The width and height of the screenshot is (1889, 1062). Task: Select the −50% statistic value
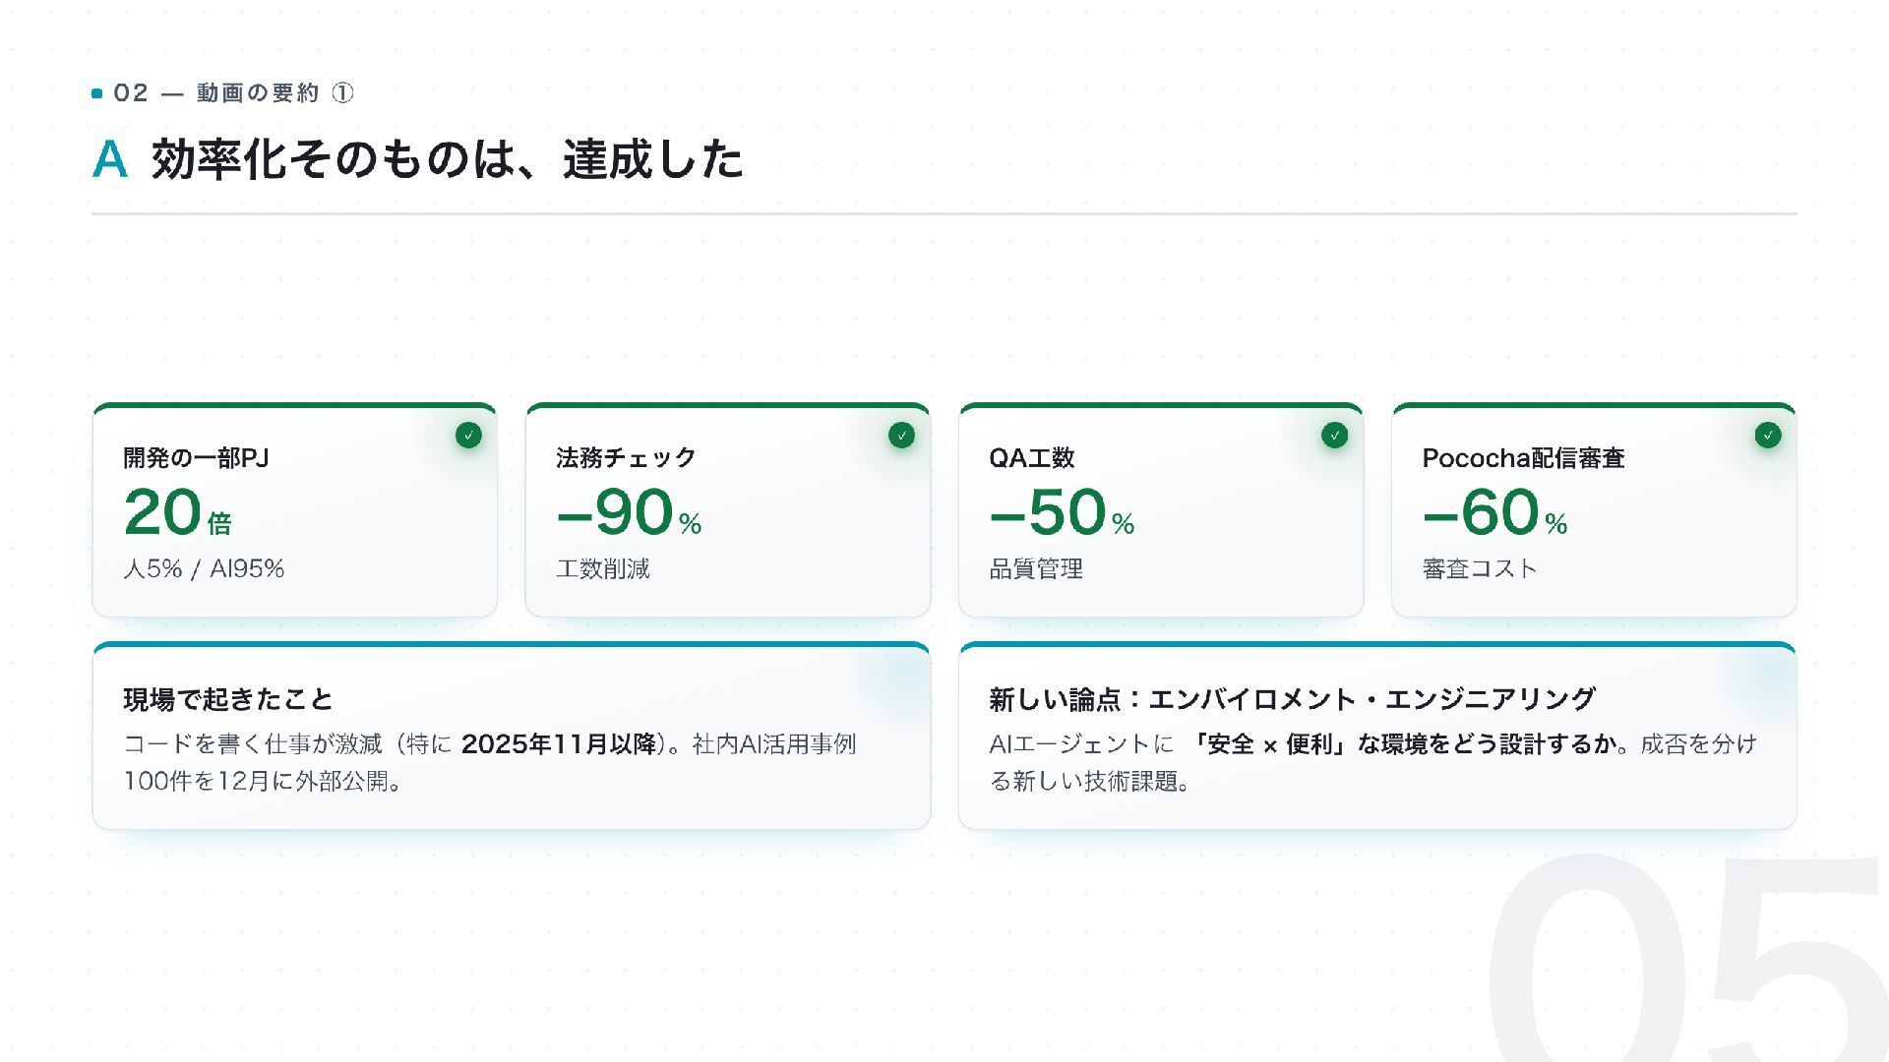(x=1062, y=513)
